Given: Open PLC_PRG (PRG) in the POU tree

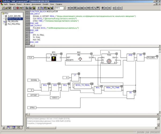Looking at the screenshot, I should coord(14,24).
